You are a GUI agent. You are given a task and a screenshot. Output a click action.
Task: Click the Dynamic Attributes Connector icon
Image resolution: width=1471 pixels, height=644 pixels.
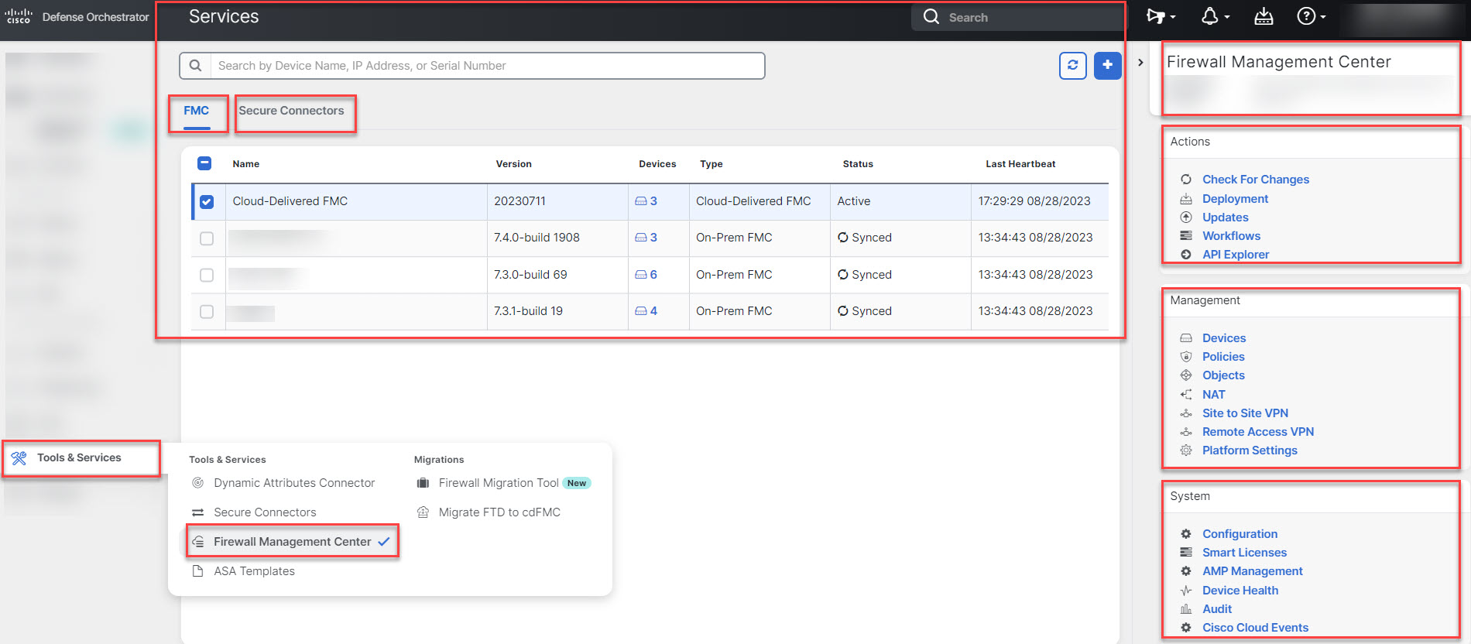click(198, 483)
